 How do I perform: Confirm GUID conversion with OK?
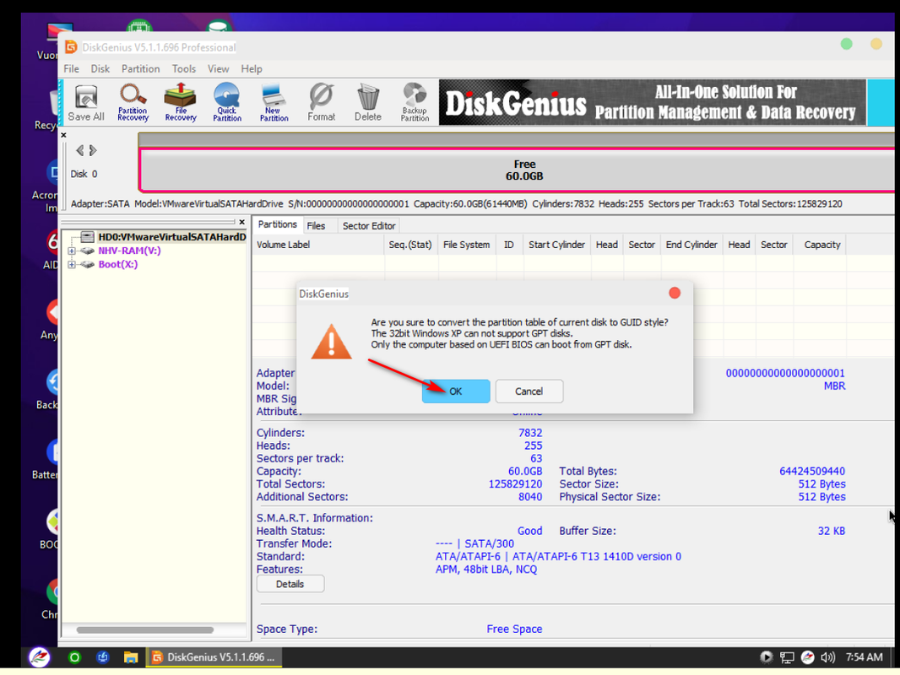click(456, 391)
